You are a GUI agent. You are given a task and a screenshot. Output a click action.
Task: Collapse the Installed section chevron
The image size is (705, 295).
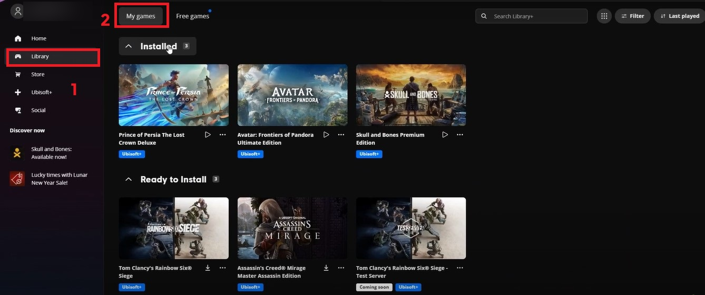(128, 46)
